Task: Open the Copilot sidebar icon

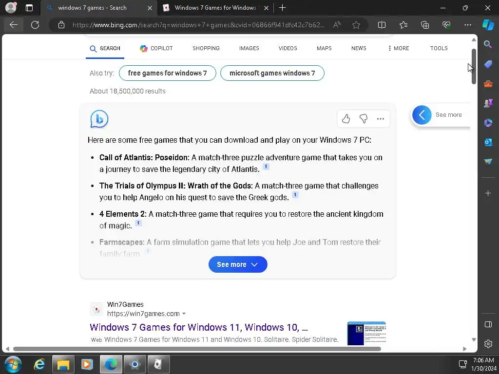Action: click(x=488, y=25)
